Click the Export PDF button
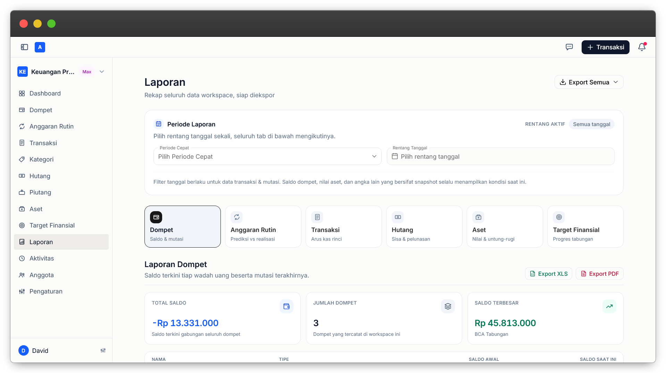 tap(600, 274)
